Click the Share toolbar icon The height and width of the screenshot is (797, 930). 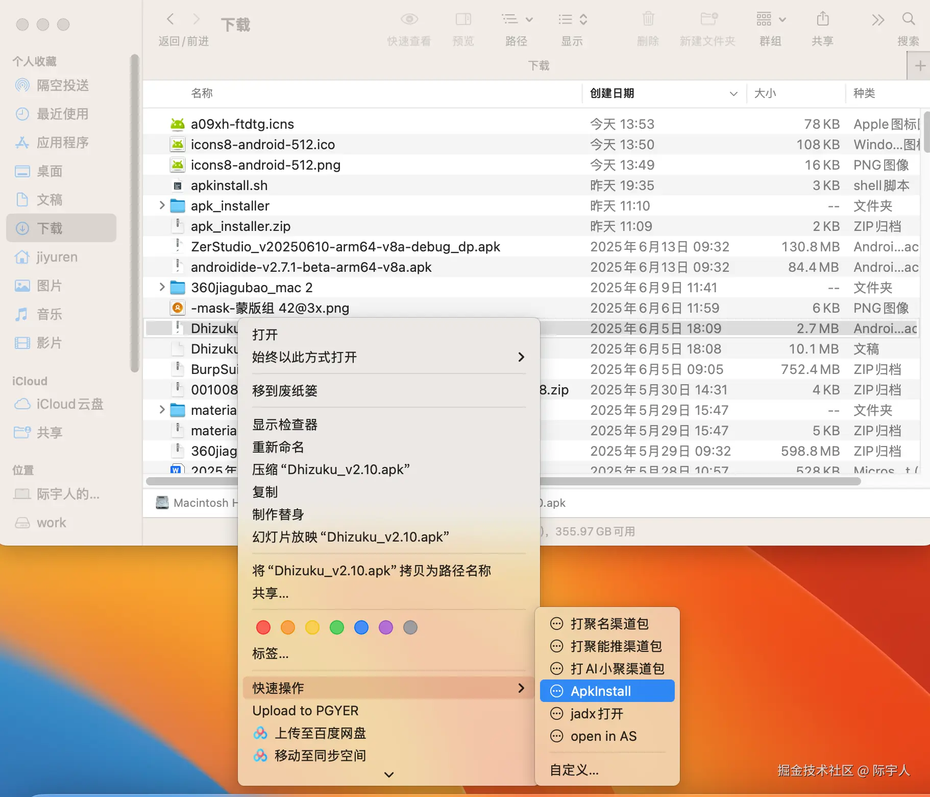pos(823,19)
